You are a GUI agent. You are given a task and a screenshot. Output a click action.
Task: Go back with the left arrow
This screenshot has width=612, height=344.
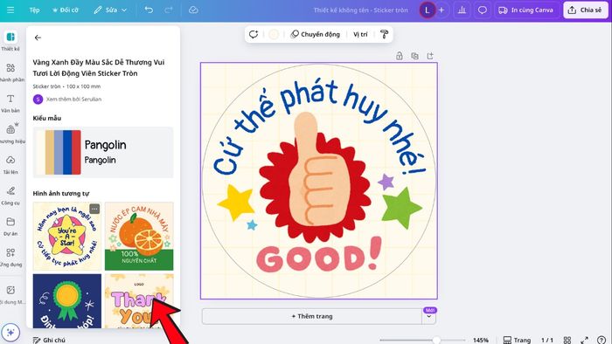point(38,38)
